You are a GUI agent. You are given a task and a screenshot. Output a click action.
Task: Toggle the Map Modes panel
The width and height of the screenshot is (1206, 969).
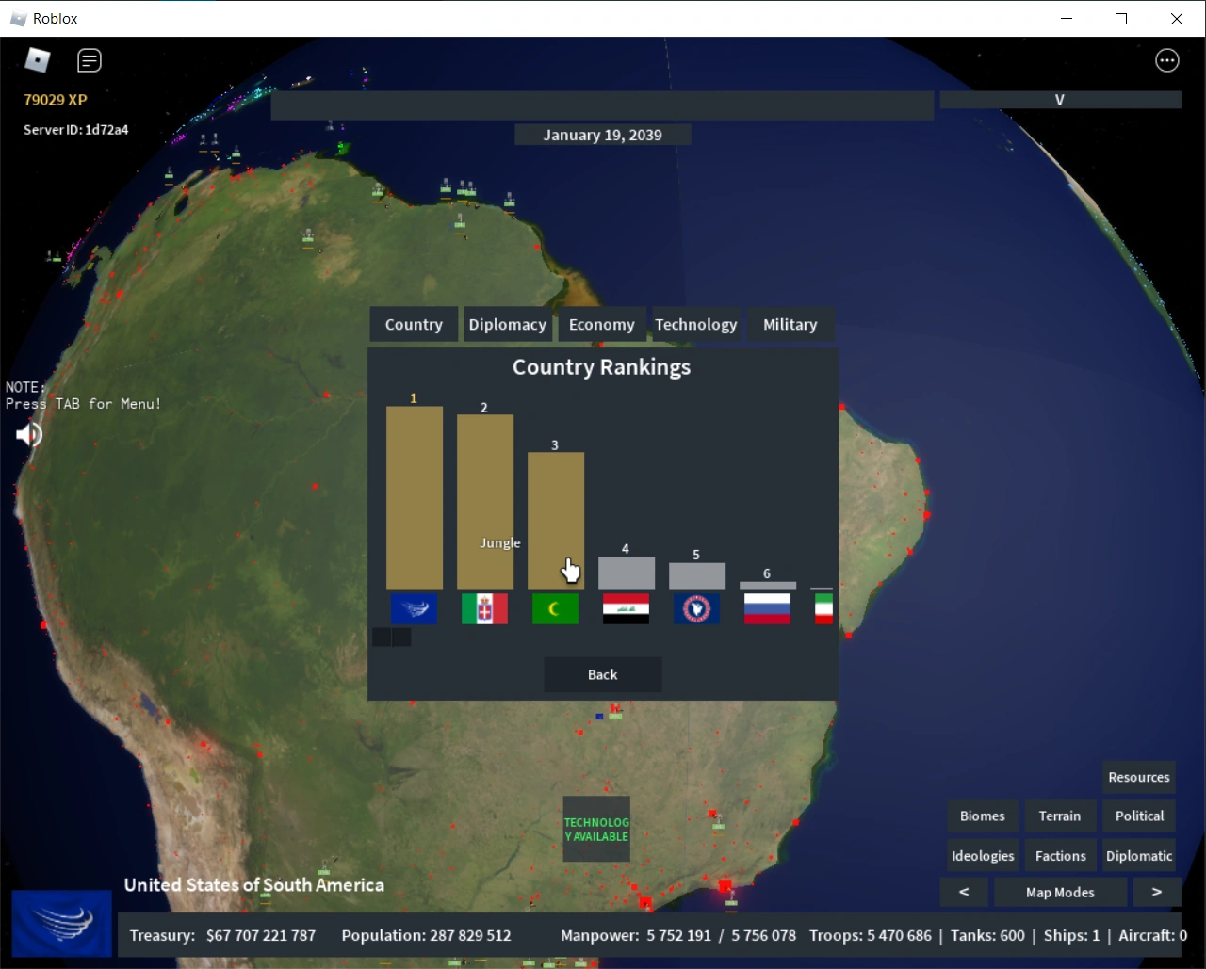coord(1060,892)
